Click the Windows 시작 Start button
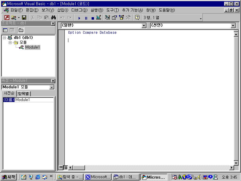Screen dimensions: 241x181 pyautogui.click(x=8, y=177)
